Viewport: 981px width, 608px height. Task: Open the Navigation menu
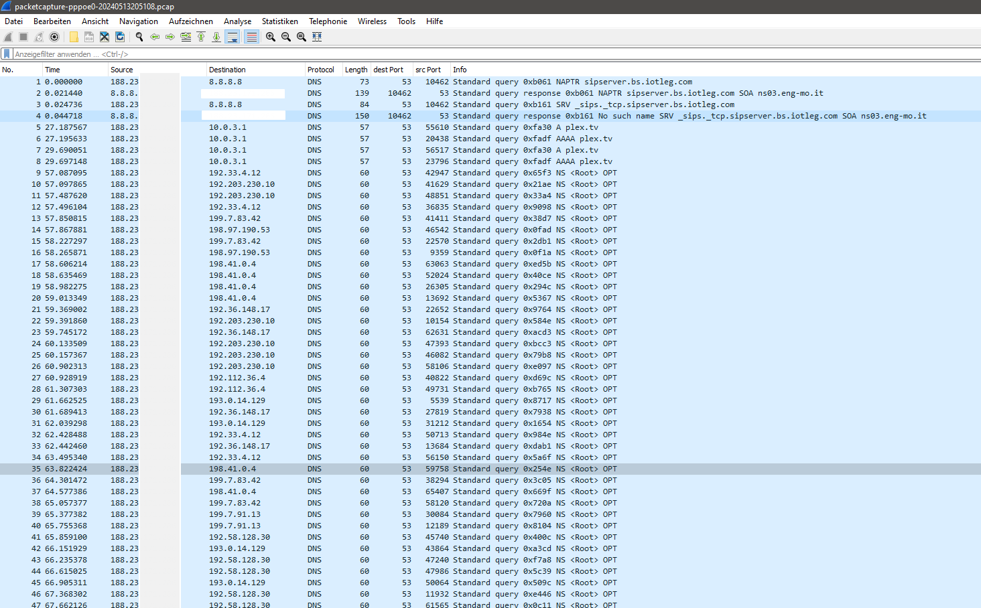(139, 21)
